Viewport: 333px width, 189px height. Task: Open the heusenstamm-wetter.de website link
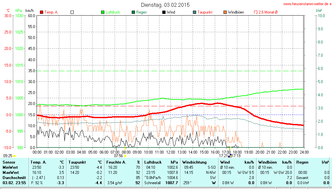pos(307,4)
